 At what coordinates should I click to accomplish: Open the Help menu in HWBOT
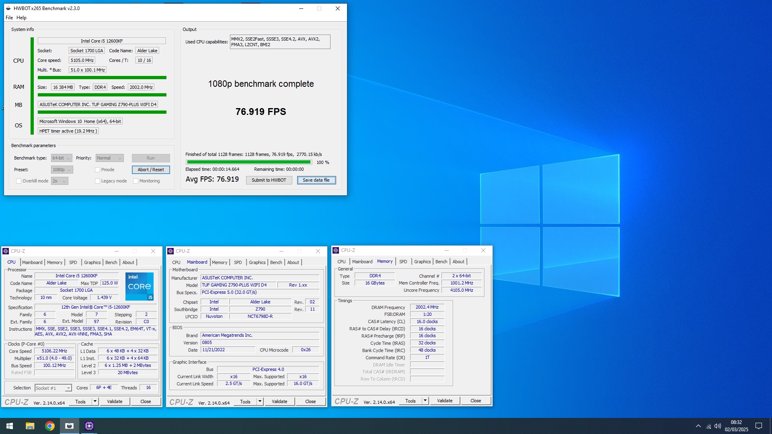(x=21, y=18)
